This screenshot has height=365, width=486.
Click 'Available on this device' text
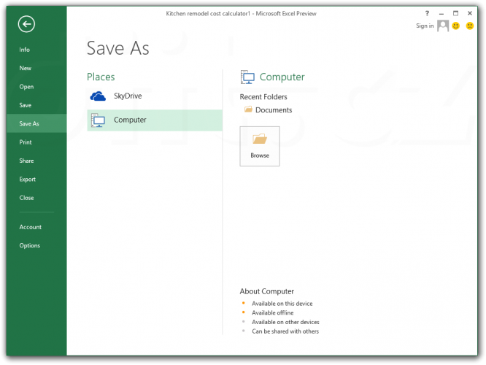(282, 304)
